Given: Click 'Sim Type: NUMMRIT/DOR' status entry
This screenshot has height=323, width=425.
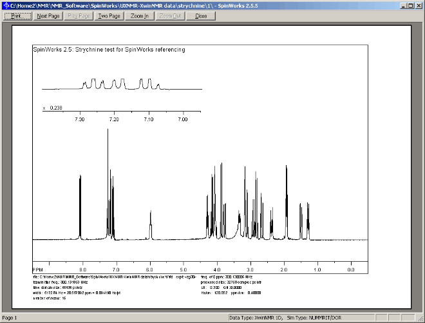Looking at the screenshot, I should pos(314,318).
